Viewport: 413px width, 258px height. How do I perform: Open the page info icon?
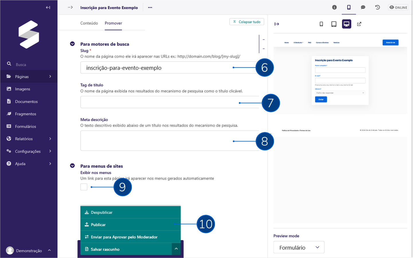334,7
